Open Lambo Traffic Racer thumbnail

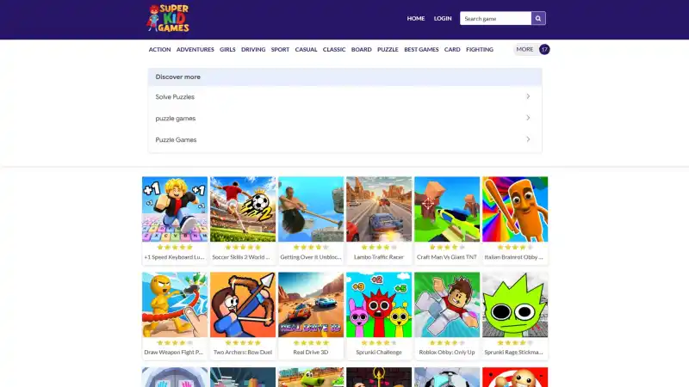click(379, 209)
